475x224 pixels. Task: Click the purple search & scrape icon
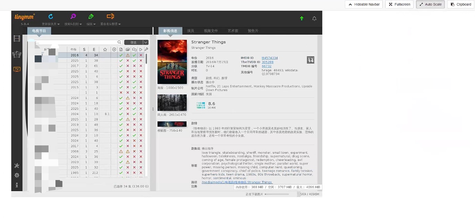(73, 17)
